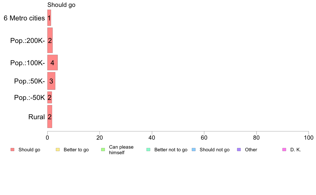Click the pink D. K. legend swatch
Viewport: 316px width, 195px height.
[284, 150]
